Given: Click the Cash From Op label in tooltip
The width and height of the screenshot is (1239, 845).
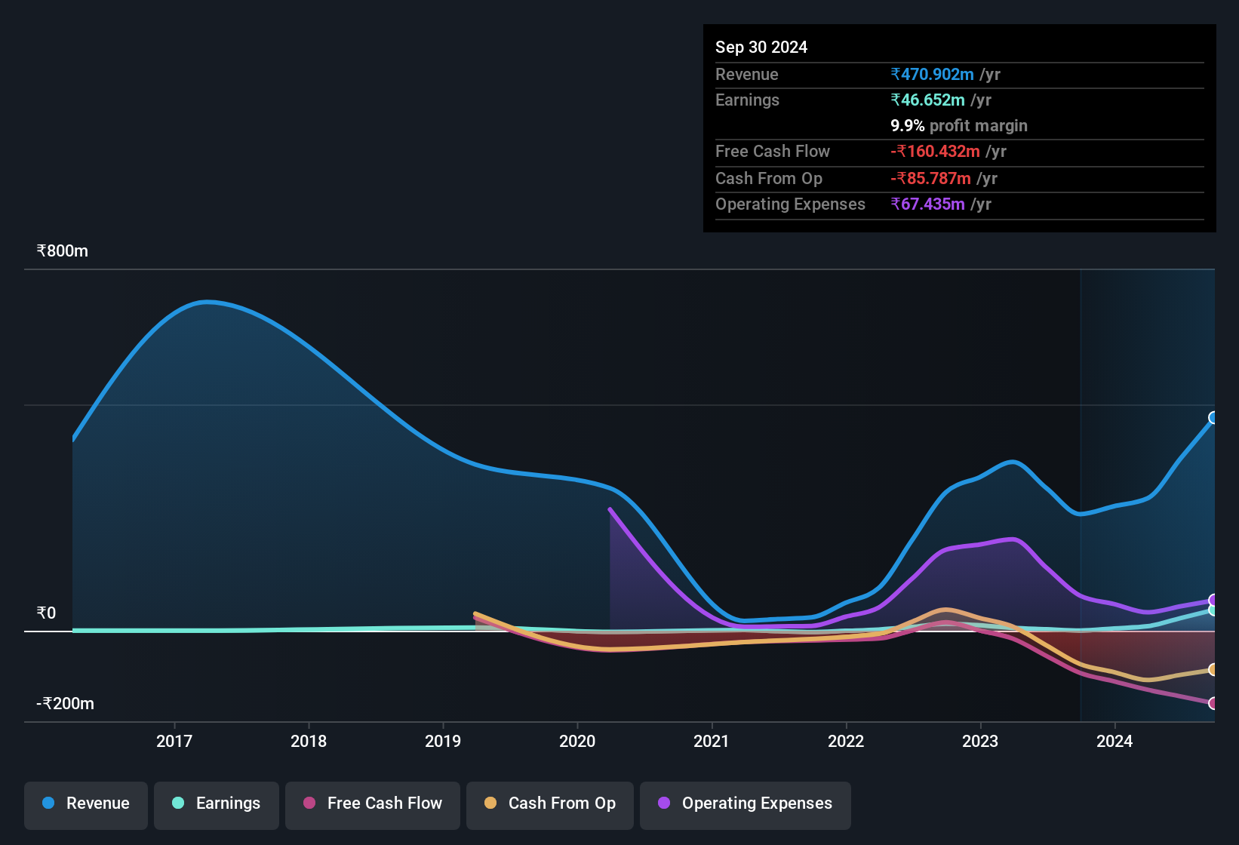Looking at the screenshot, I should pos(769,178).
